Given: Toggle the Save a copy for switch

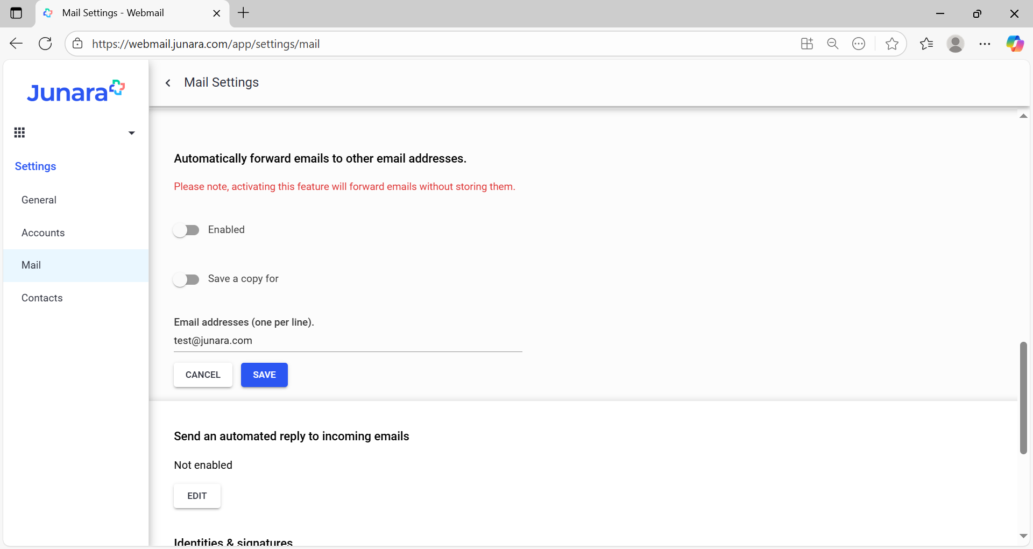Looking at the screenshot, I should point(186,279).
